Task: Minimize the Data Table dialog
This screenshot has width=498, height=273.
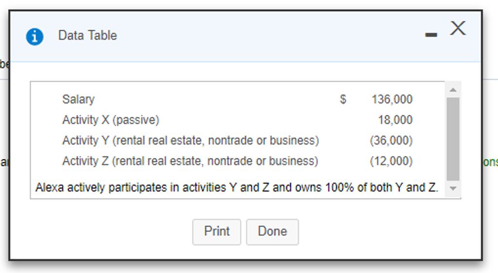Action: [430, 35]
